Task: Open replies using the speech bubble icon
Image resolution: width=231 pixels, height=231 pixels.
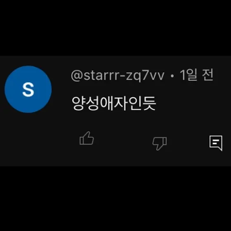Action: tap(216, 143)
